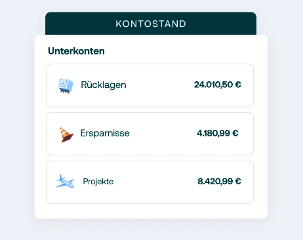Click the Ersparnisse label text

pos(105,133)
